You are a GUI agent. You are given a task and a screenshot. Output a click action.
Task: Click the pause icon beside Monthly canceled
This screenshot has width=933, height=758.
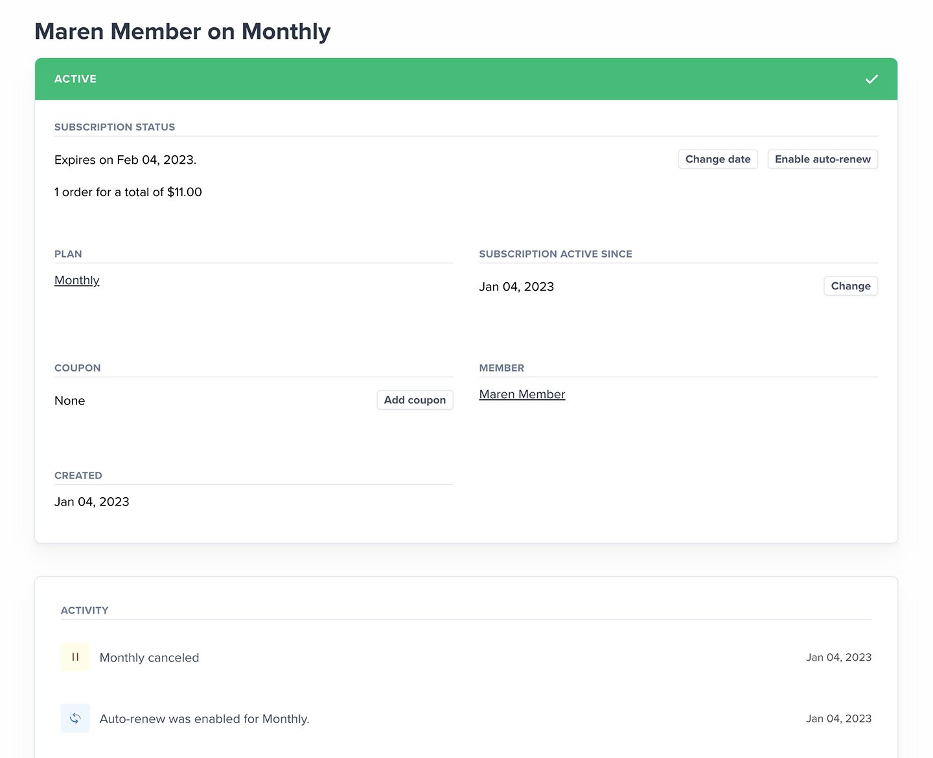(x=75, y=657)
